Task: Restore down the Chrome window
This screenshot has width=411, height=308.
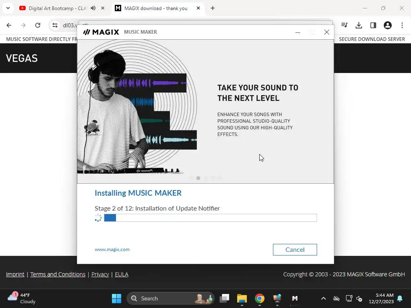Action: click(383, 8)
